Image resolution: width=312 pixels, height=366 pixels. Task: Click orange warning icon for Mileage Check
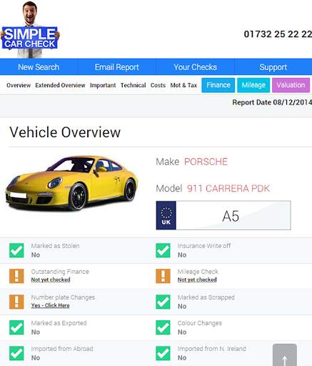click(163, 276)
